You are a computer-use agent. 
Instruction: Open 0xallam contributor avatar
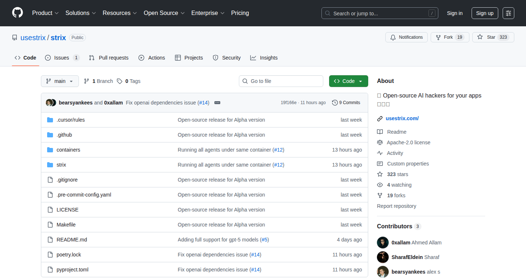click(383, 243)
